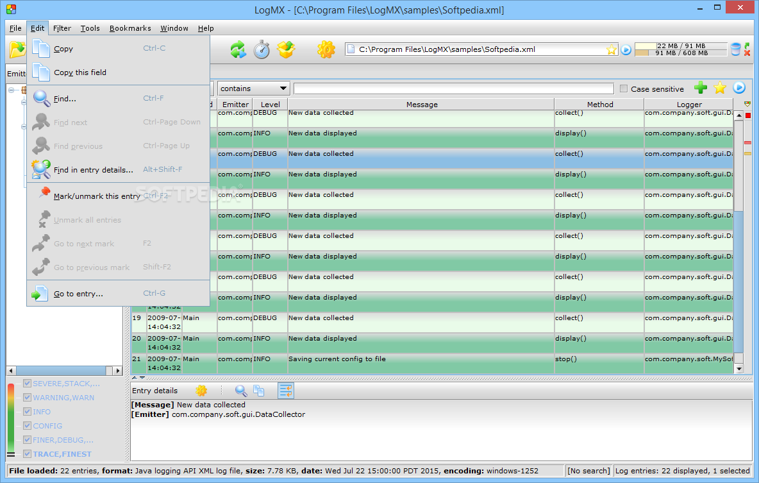Choose Go to entry... menu item
Viewport: 759px width, 483px height.
pyautogui.click(x=118, y=294)
